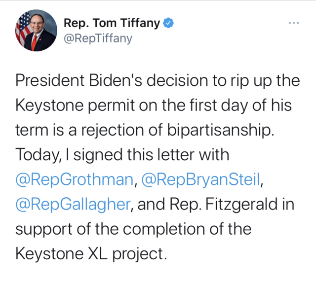Viewport: 316px width, 281px height.
Task: Open Rep. Tom Tiffany's profile photo
Action: 37,30
